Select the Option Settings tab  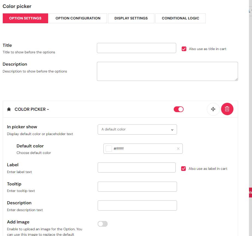pyautogui.click(x=25, y=18)
